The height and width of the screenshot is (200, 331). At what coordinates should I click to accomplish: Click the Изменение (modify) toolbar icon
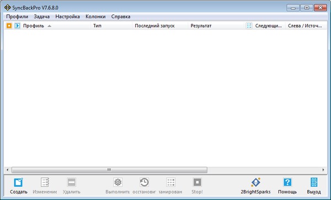(x=45, y=182)
